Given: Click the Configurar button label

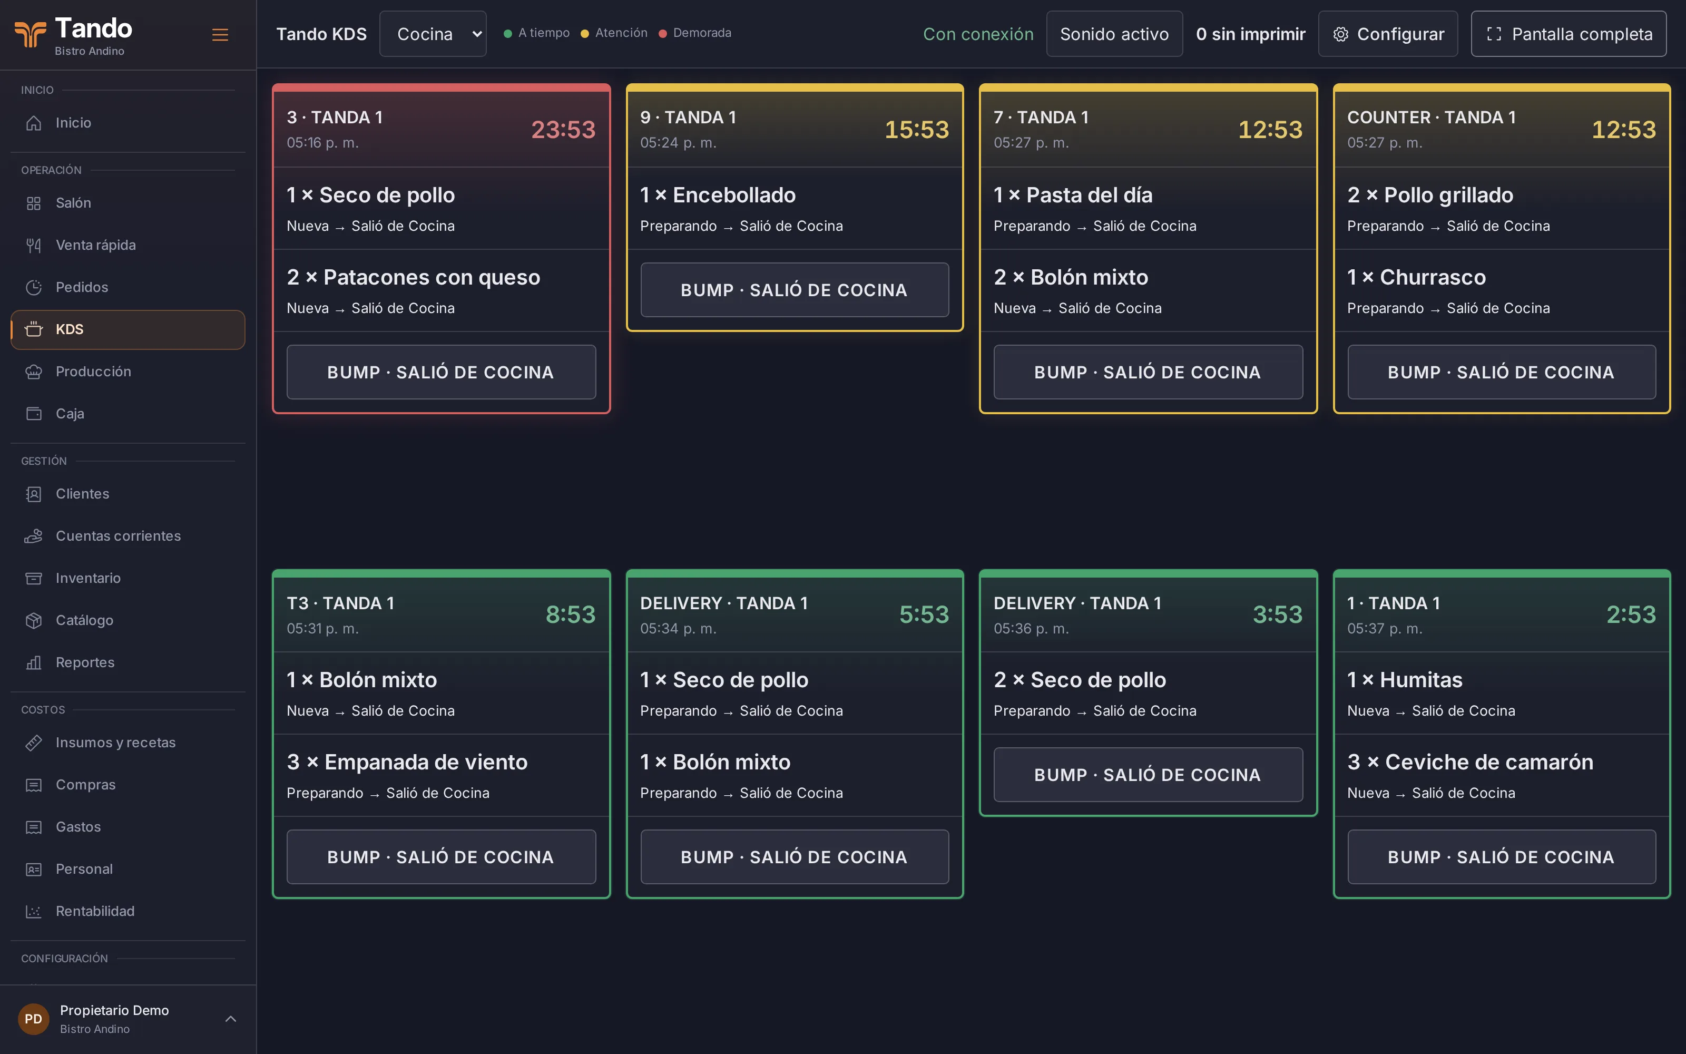Looking at the screenshot, I should pos(1400,34).
